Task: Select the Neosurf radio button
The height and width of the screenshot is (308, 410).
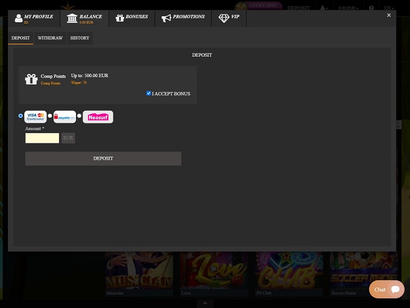Action: pos(79,116)
